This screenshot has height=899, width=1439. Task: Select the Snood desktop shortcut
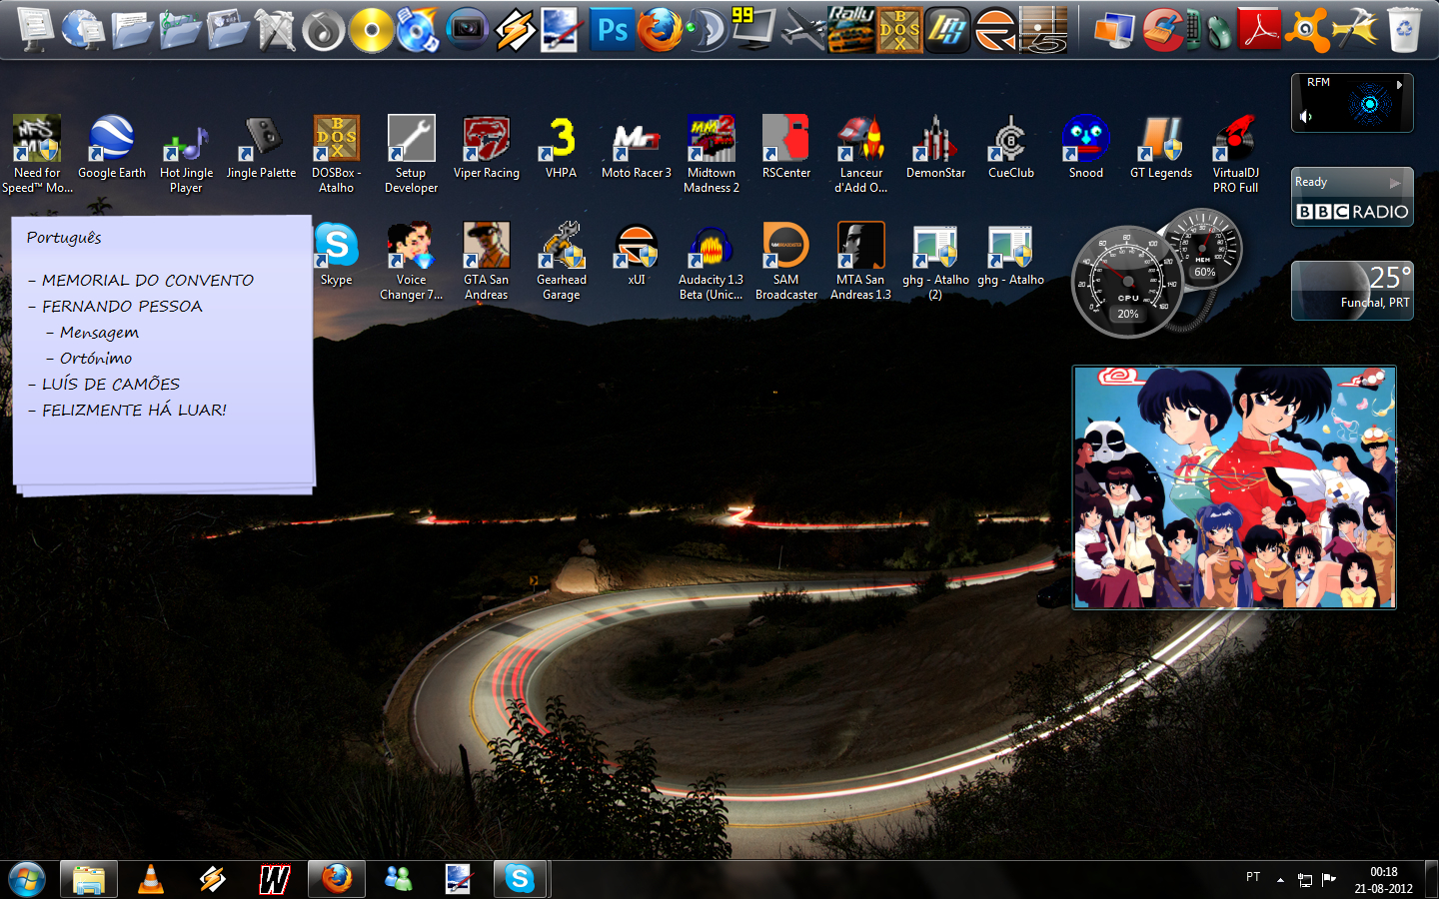coord(1086,148)
